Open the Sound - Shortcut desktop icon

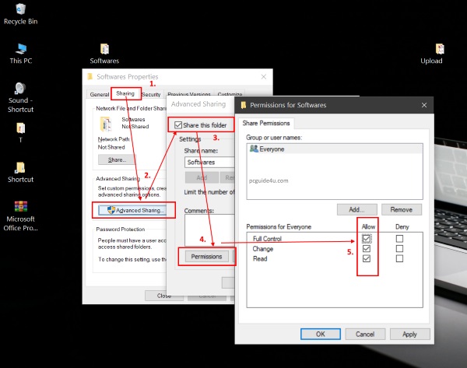click(x=20, y=89)
